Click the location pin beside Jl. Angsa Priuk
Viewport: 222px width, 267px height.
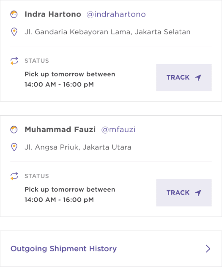click(x=14, y=147)
